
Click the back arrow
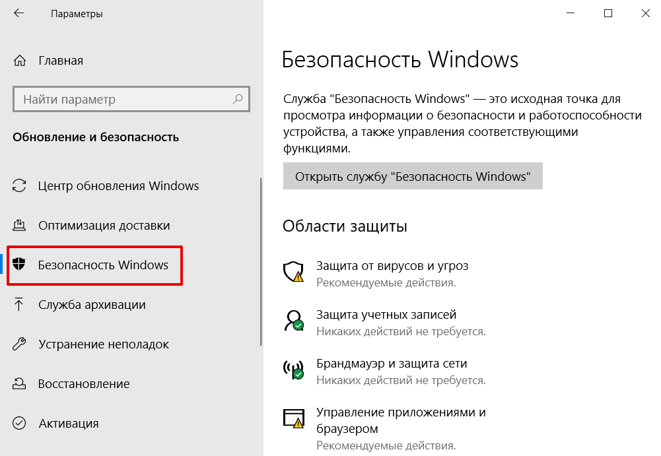click(18, 13)
